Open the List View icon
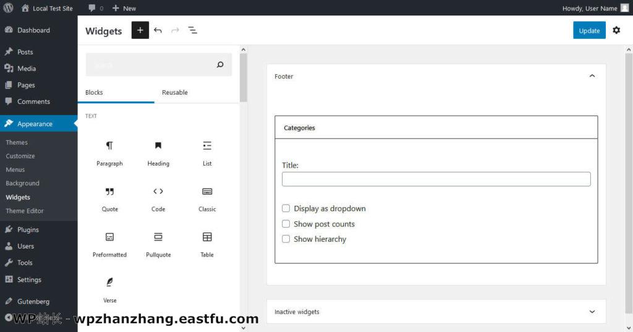This screenshot has height=332, width=633. pyautogui.click(x=193, y=30)
